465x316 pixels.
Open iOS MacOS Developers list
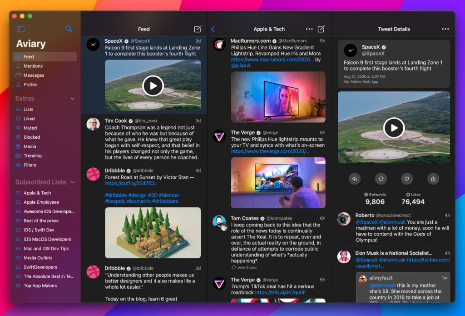point(45,239)
